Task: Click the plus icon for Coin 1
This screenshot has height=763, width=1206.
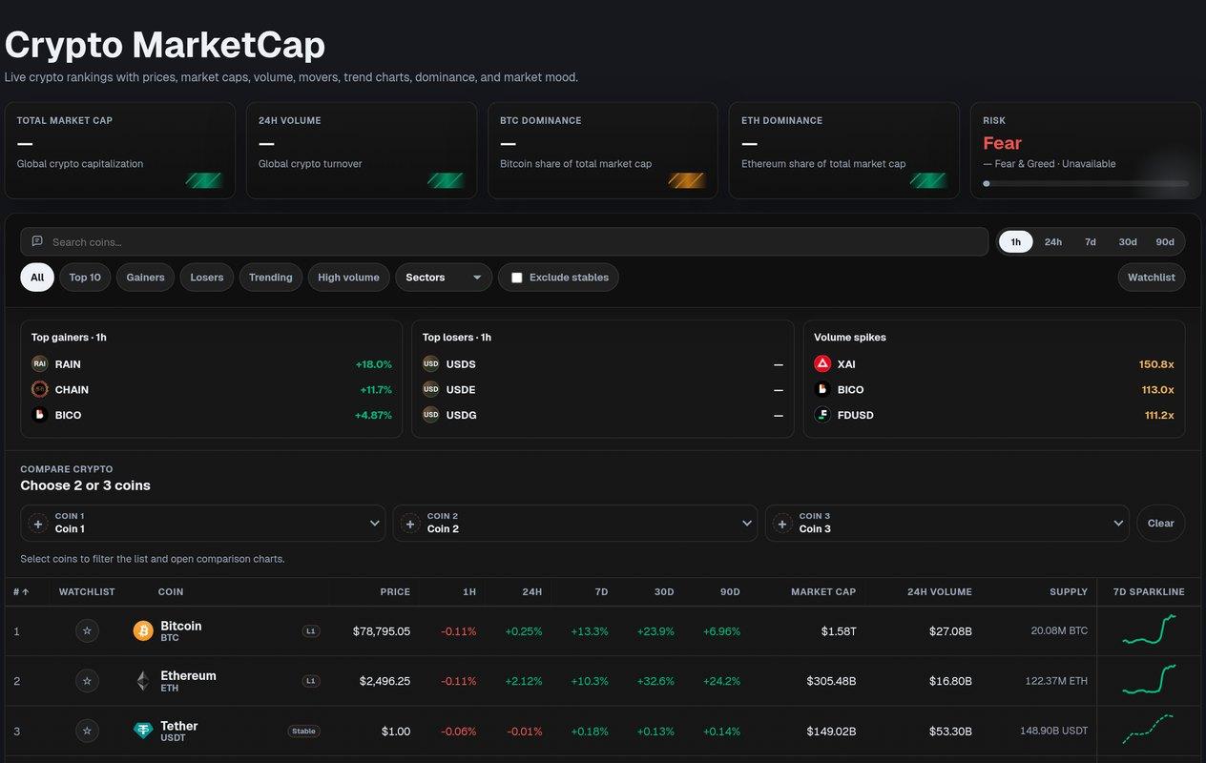Action: point(38,524)
